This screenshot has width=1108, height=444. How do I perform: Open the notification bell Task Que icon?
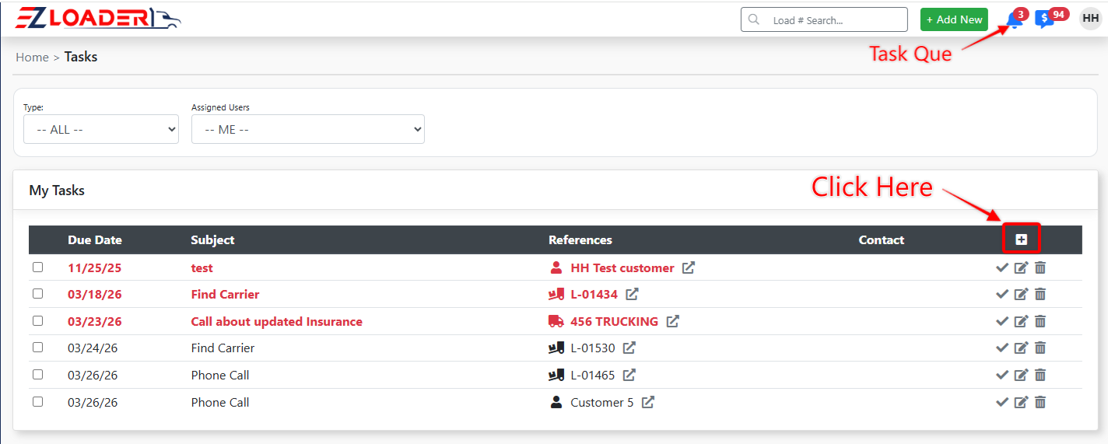[1015, 20]
